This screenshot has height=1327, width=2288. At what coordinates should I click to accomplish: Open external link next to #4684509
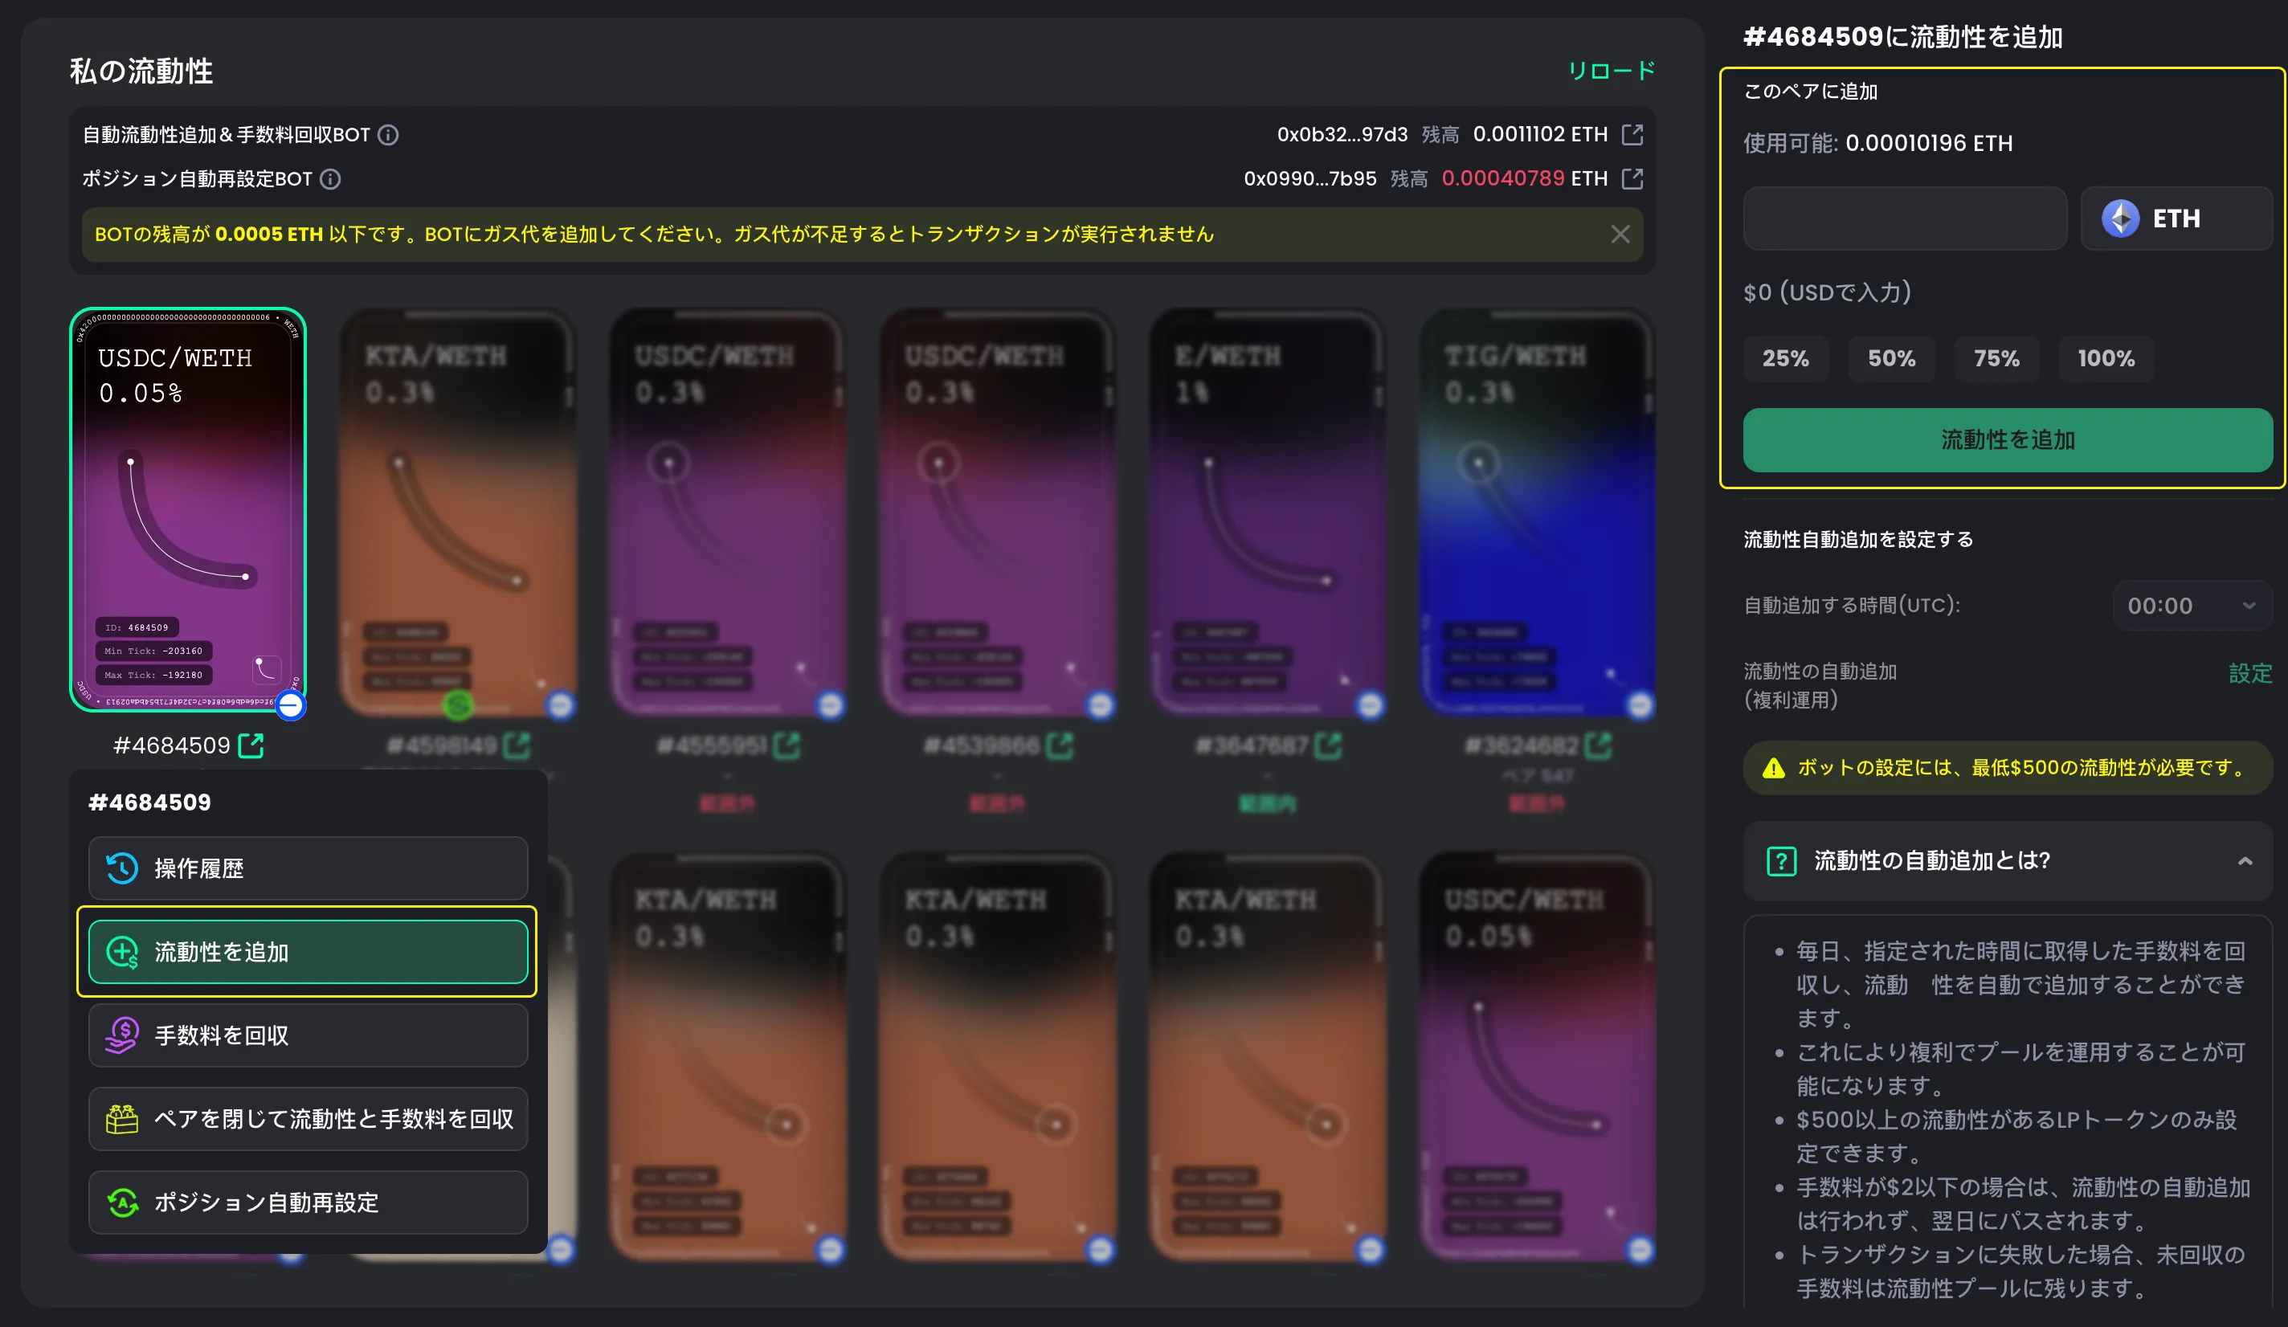point(251,745)
